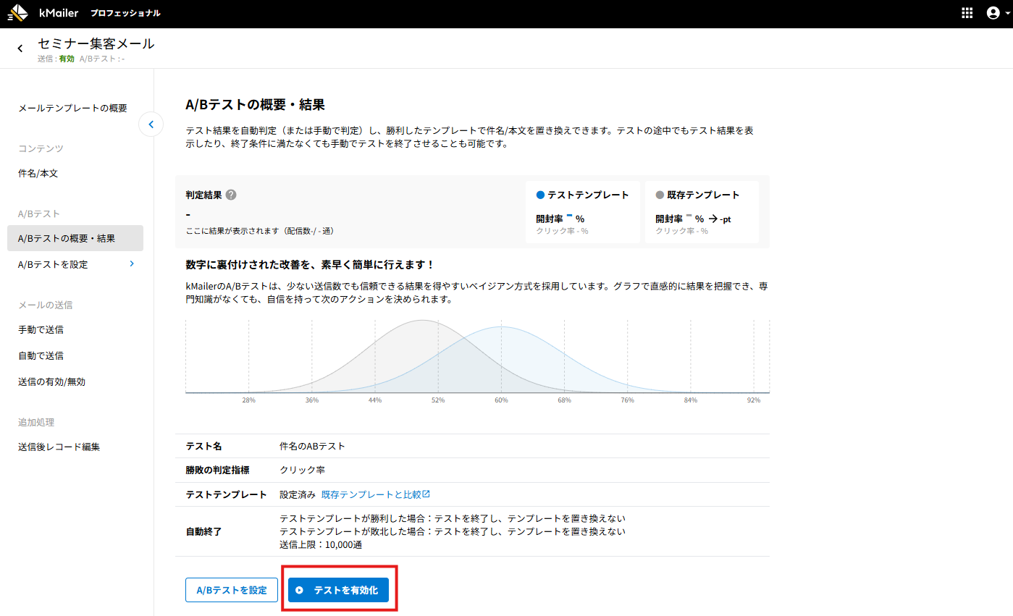Select A/Bテストの概要・結果 sidebar item
The width and height of the screenshot is (1013, 616).
coord(67,238)
